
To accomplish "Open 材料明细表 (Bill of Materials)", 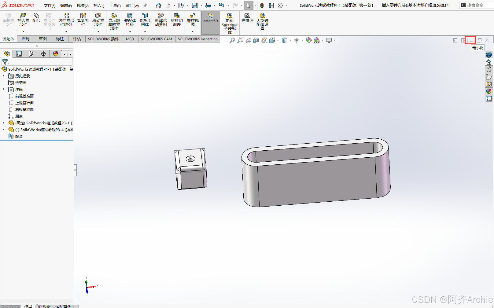I will 177,20.
